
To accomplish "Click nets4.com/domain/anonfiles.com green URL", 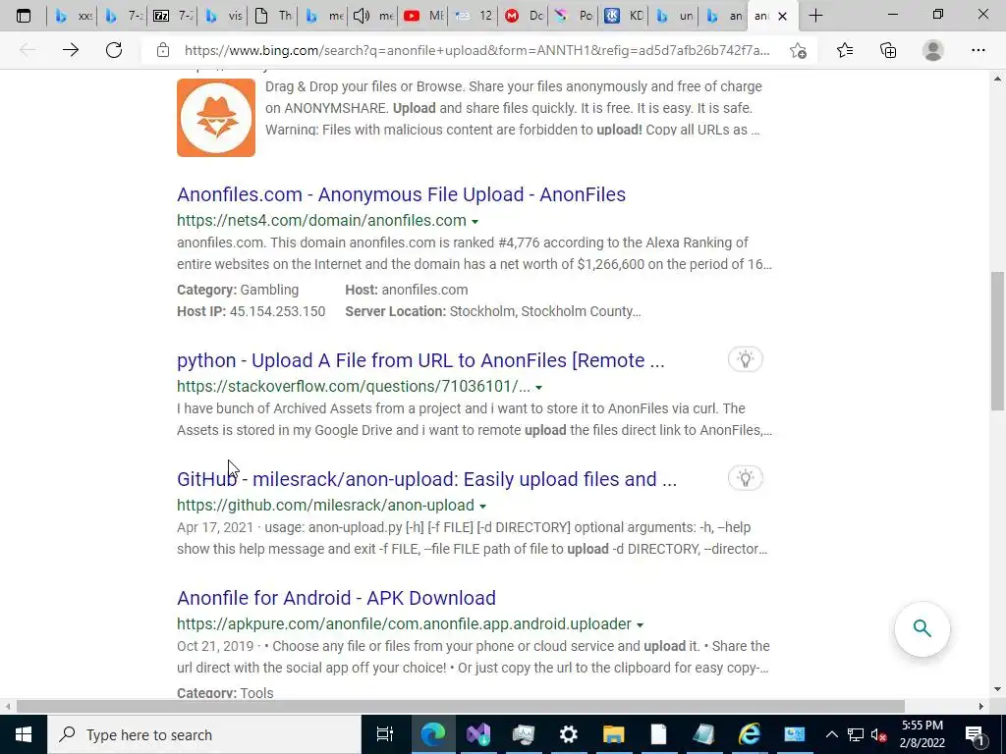I will [321, 221].
